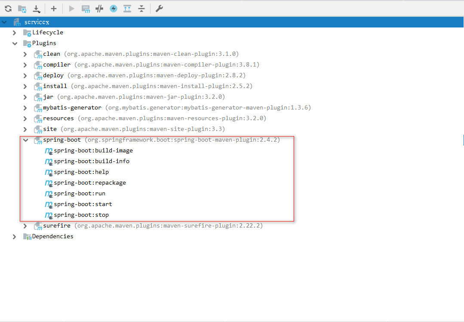
Task: Click the surefire plugin Maven icon
Action: click(x=38, y=227)
